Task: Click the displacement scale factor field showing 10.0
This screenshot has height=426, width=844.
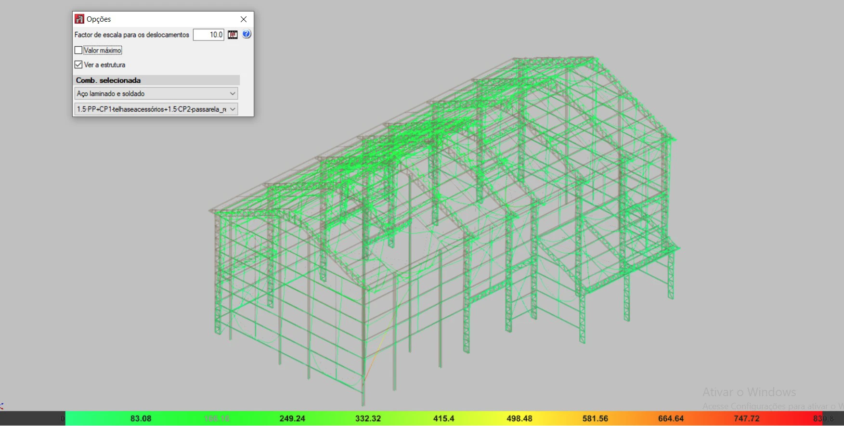Action: 208,35
